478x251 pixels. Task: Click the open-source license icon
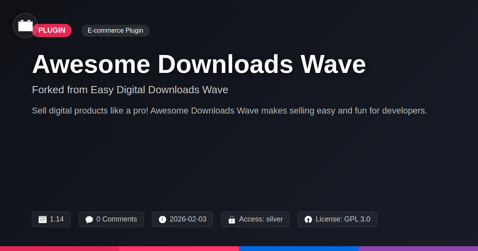pyautogui.click(x=308, y=220)
